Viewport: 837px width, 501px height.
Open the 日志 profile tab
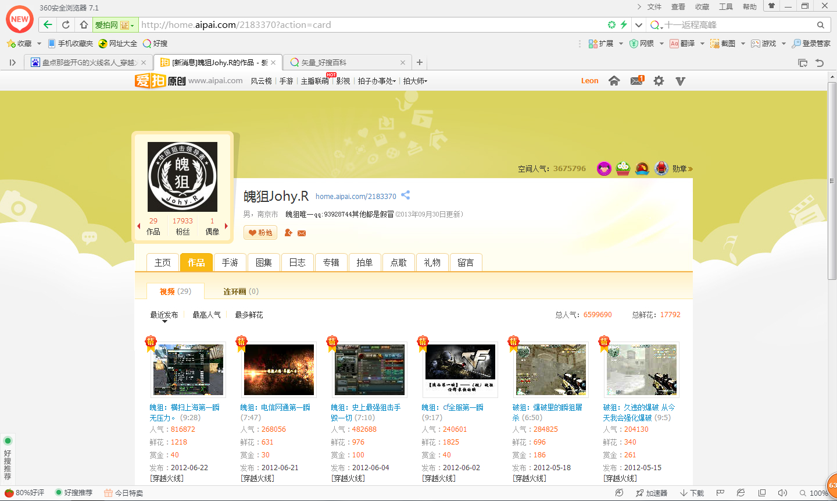click(298, 262)
